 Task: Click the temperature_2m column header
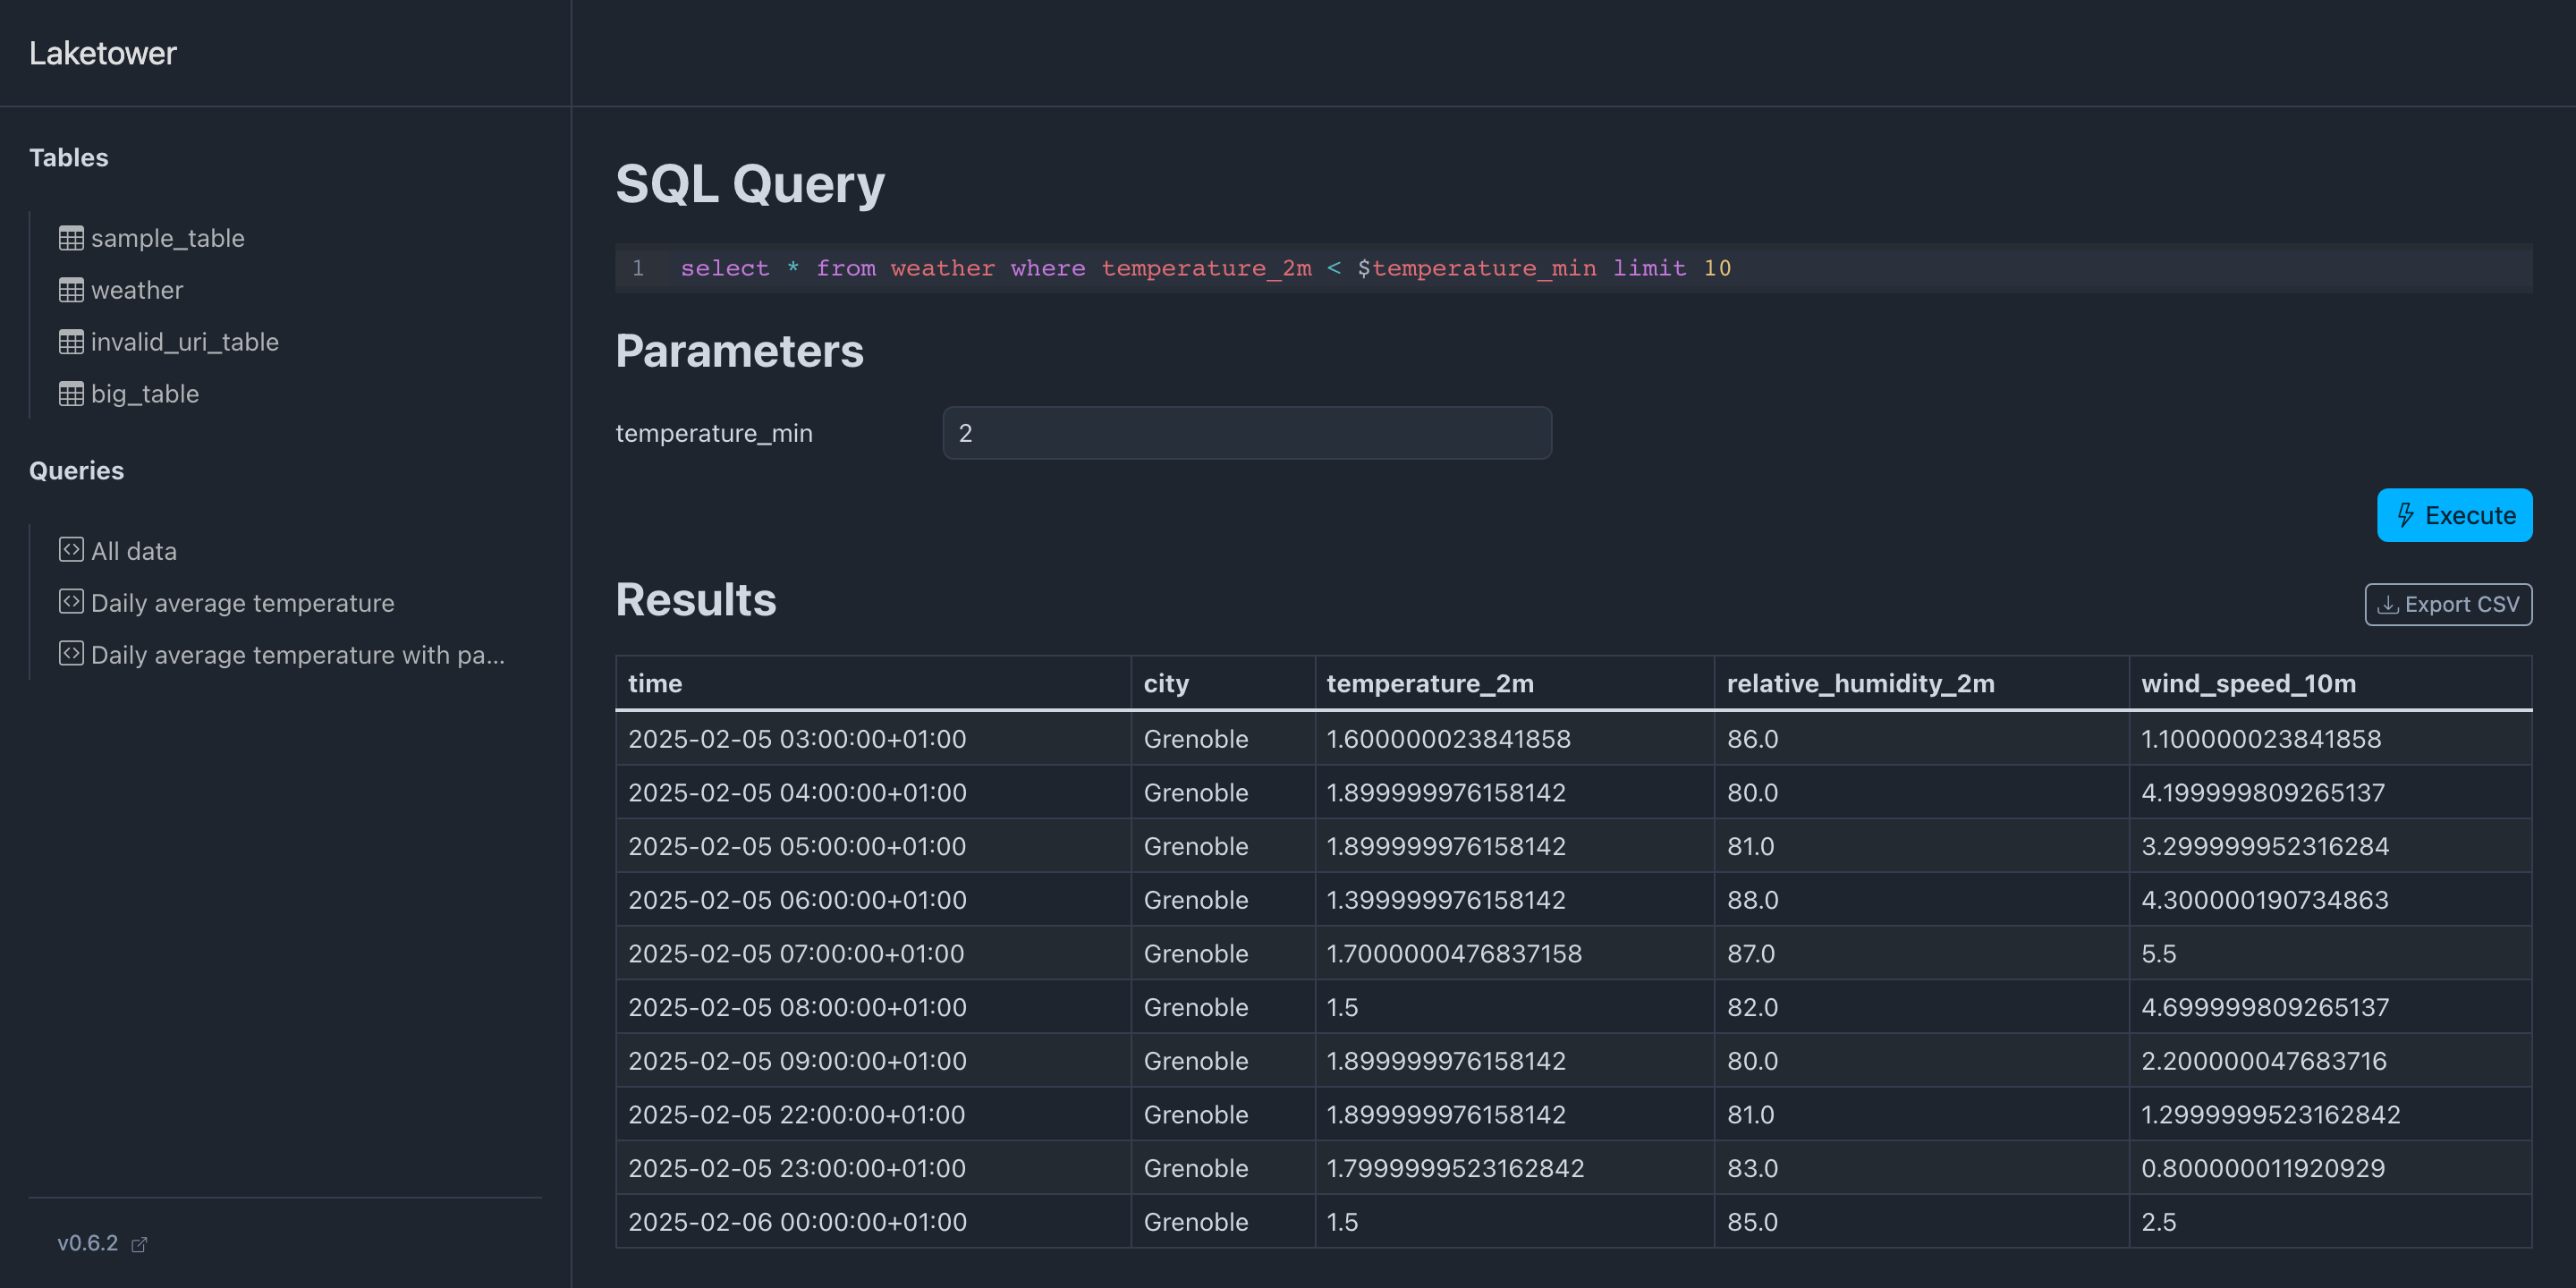1429,683
